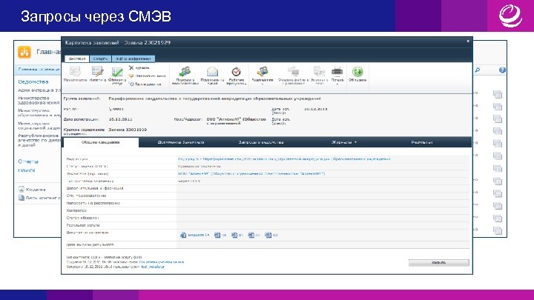Click the green Обновить refresh icon

[357, 72]
